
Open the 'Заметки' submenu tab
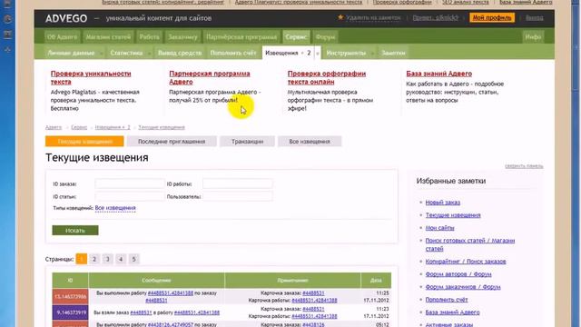[393, 53]
